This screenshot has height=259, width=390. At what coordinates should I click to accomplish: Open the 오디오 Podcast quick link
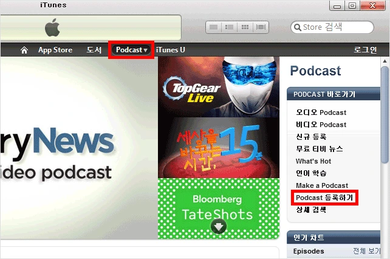point(321,112)
